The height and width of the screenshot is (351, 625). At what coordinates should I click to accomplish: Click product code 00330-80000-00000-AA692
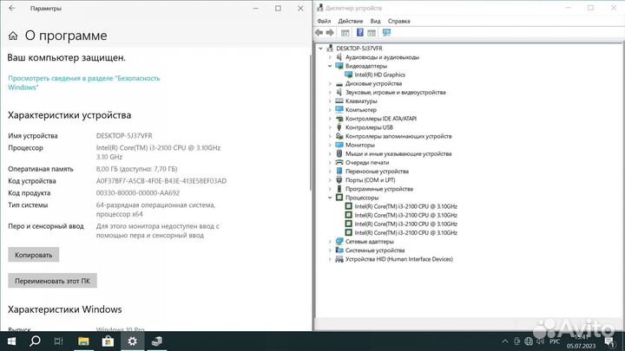click(x=137, y=192)
